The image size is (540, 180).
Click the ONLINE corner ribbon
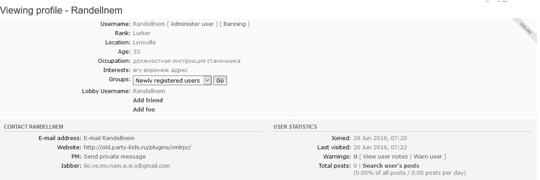tap(526, 29)
